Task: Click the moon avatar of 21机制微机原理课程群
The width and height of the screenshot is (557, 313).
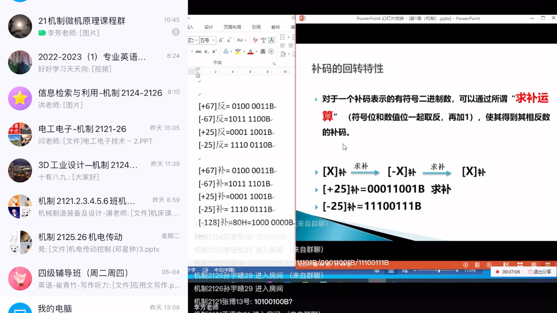Action: [x=20, y=26]
